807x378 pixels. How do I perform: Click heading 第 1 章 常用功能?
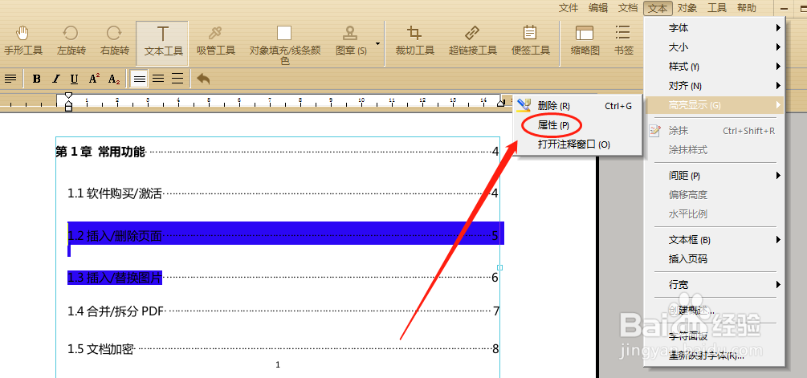click(100, 152)
